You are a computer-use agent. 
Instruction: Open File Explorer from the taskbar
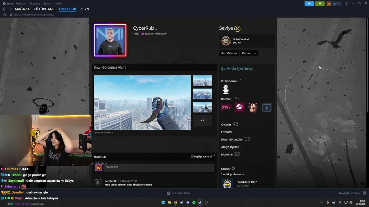coord(169,202)
